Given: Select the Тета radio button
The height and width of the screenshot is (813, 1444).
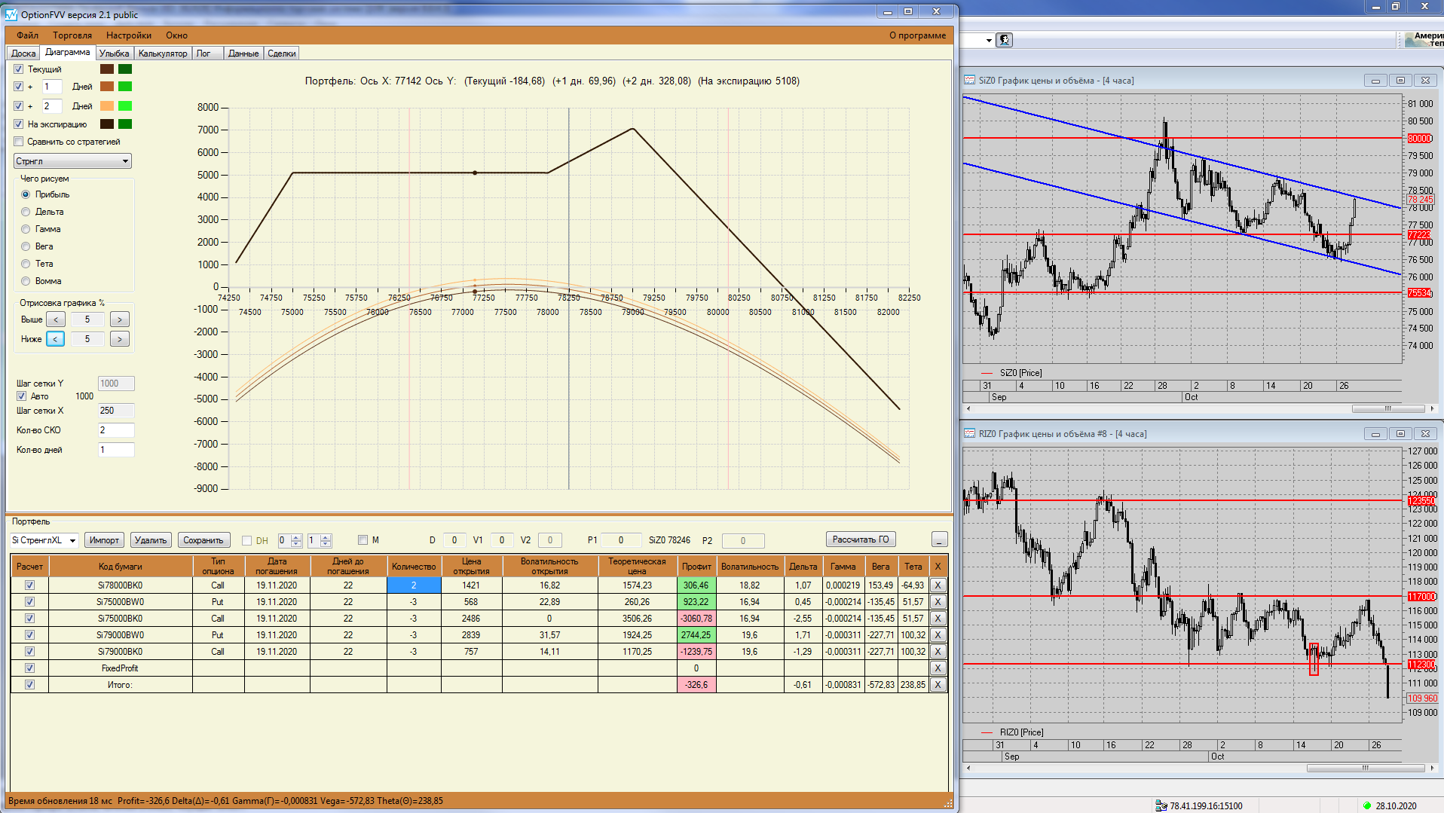Looking at the screenshot, I should coord(26,264).
